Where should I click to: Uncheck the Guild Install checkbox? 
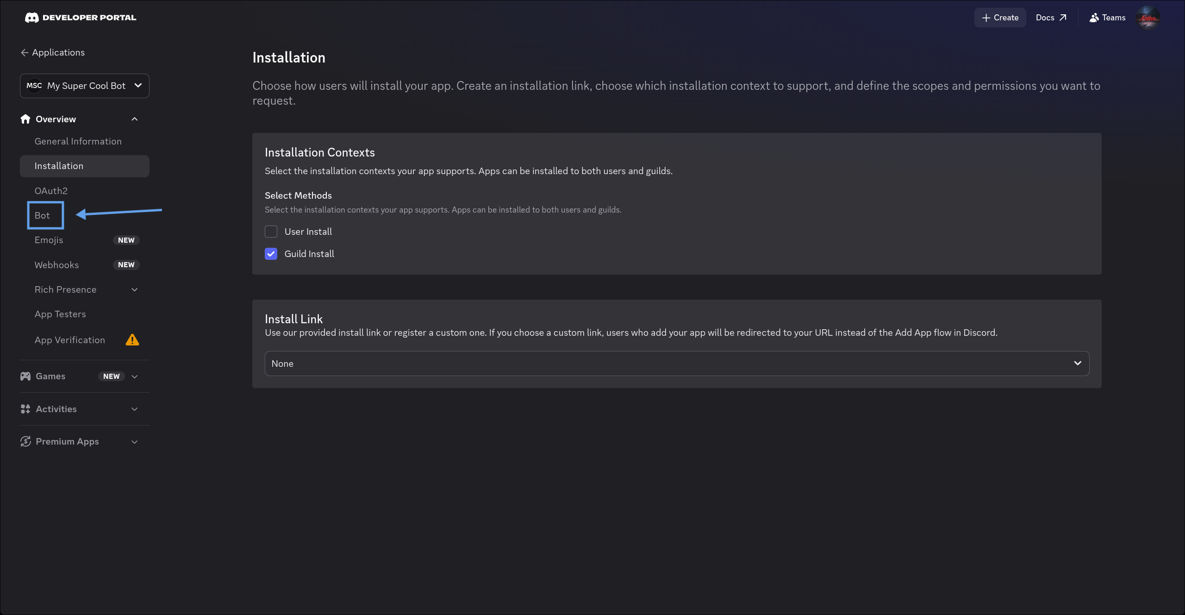point(271,254)
